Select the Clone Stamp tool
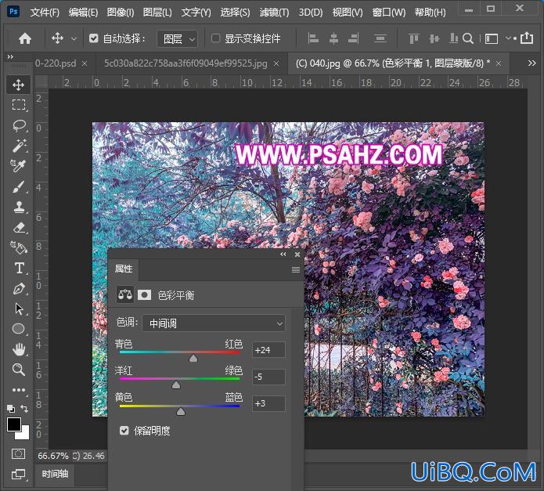The image size is (544, 491). point(18,208)
